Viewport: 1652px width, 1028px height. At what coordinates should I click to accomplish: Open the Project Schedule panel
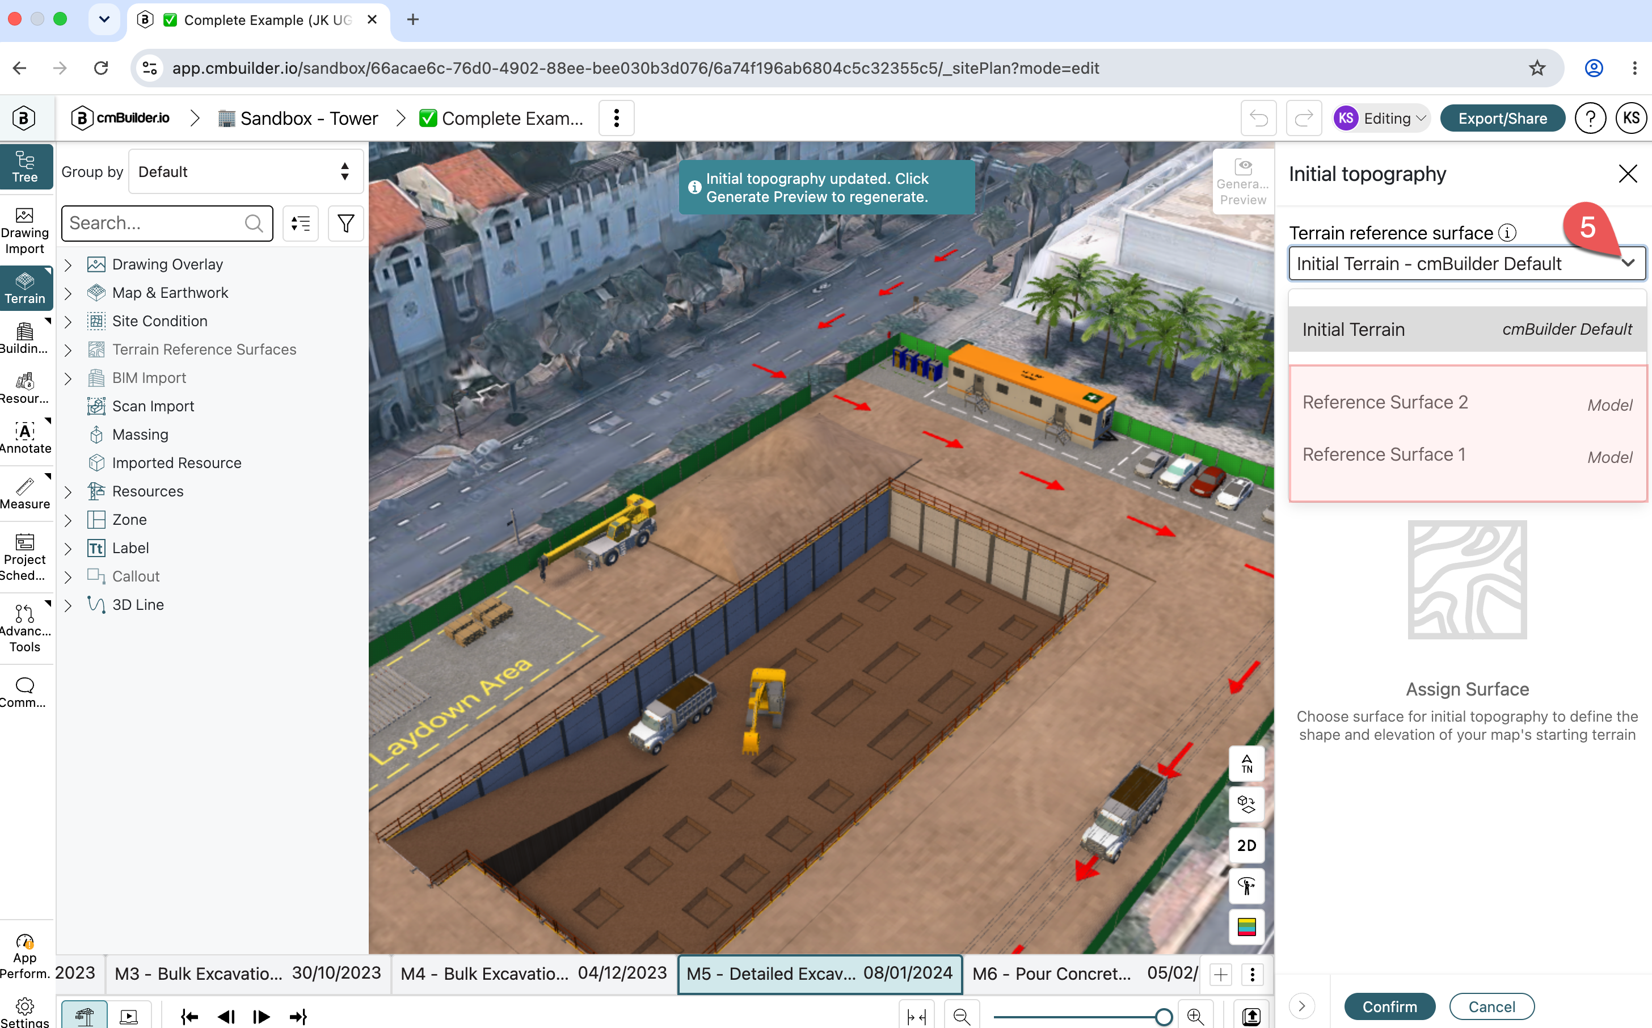(25, 558)
